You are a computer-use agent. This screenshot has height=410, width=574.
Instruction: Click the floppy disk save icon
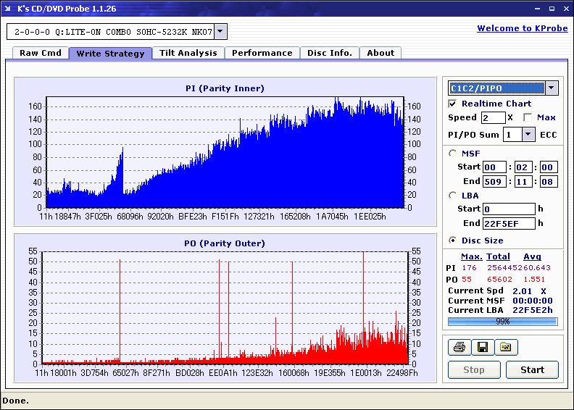point(482,348)
